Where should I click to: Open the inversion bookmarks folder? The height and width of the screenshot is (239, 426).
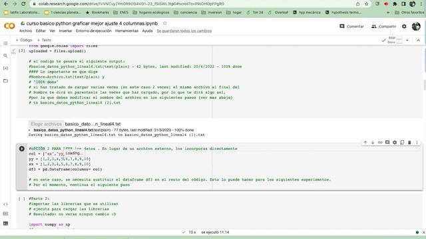[x=212, y=13]
